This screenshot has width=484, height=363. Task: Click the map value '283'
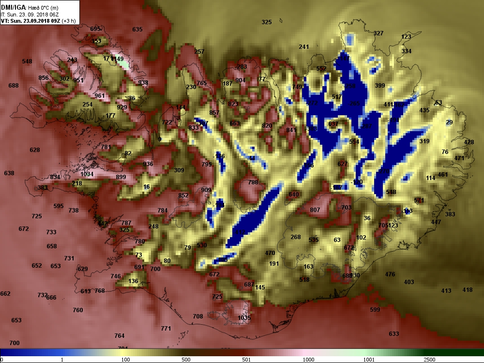(242, 66)
